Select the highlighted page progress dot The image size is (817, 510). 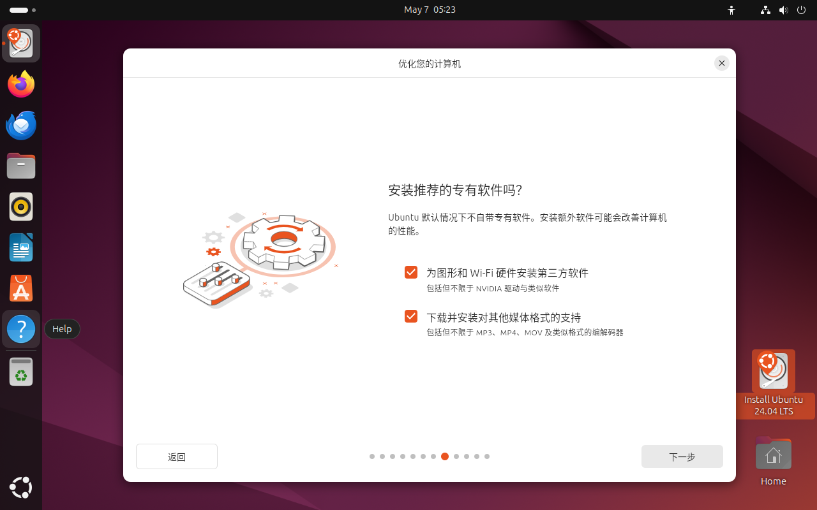(445, 456)
